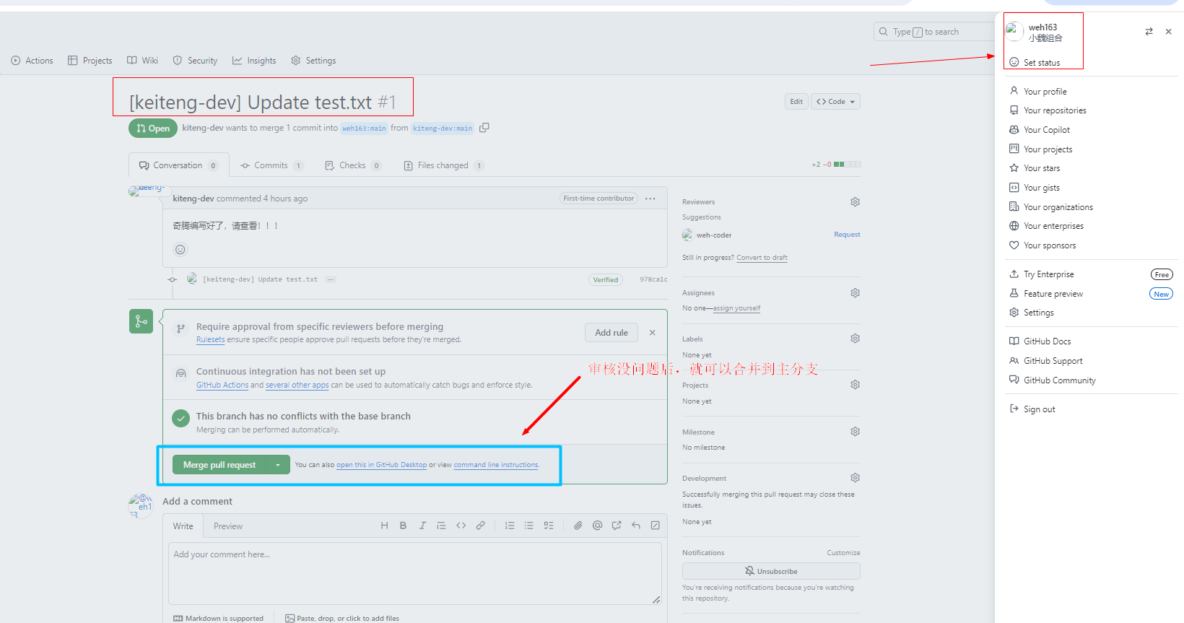Open the several other apps link
Viewport: 1184px width, 623px height.
coord(297,385)
